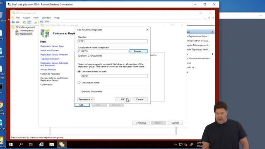Click the Up one level toolbar icon
265x149 pixels.
pyautogui.click(x=24, y=22)
